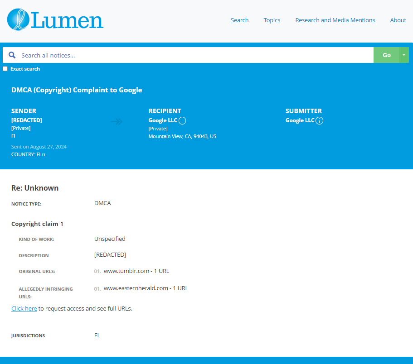The width and height of the screenshot is (413, 364).
Task: Click the sender [REDACTED] name
Action: pyautogui.click(x=27, y=120)
